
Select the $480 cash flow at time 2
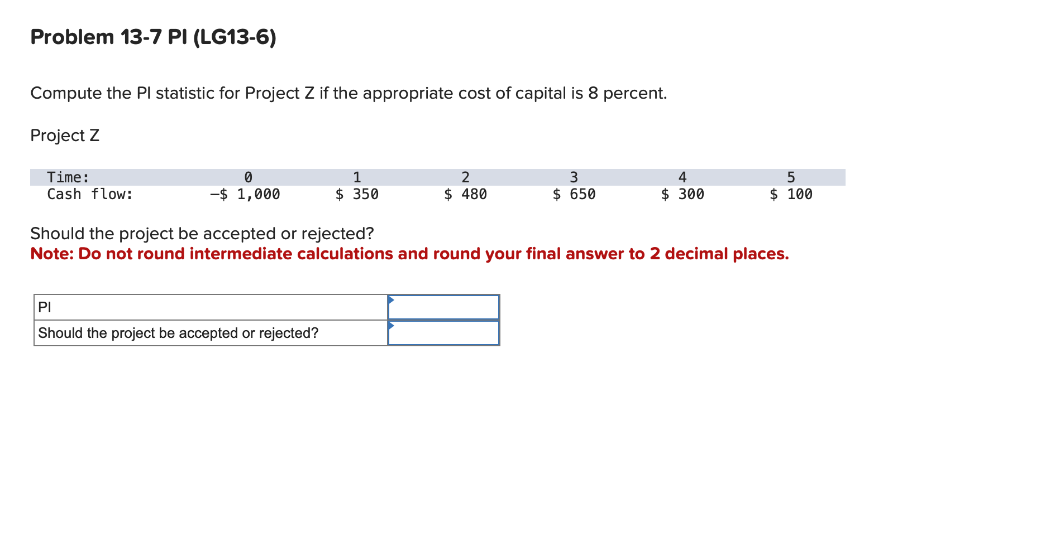point(466,194)
